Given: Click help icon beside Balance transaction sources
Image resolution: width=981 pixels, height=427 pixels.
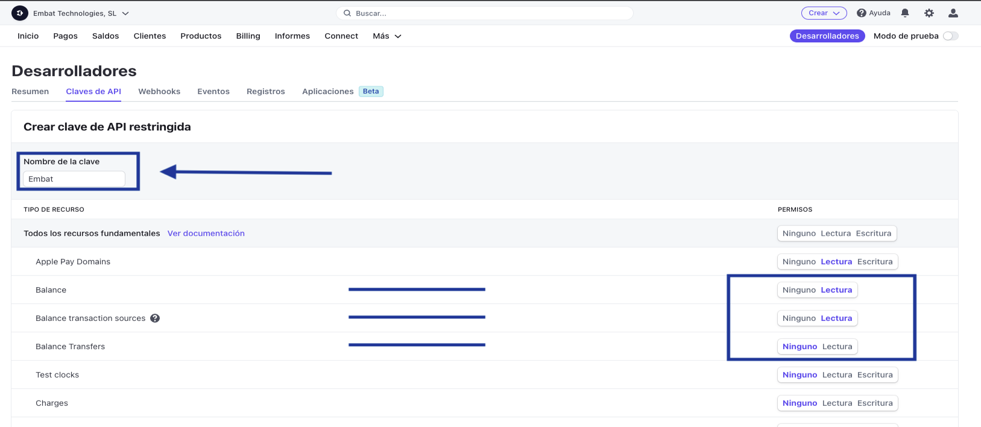Looking at the screenshot, I should click(x=155, y=318).
